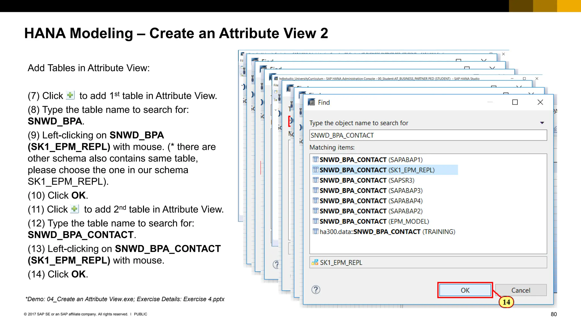Click the HANA Studio window title icon
Image resolution: width=581 pixels, height=326 pixels.
pos(276,79)
